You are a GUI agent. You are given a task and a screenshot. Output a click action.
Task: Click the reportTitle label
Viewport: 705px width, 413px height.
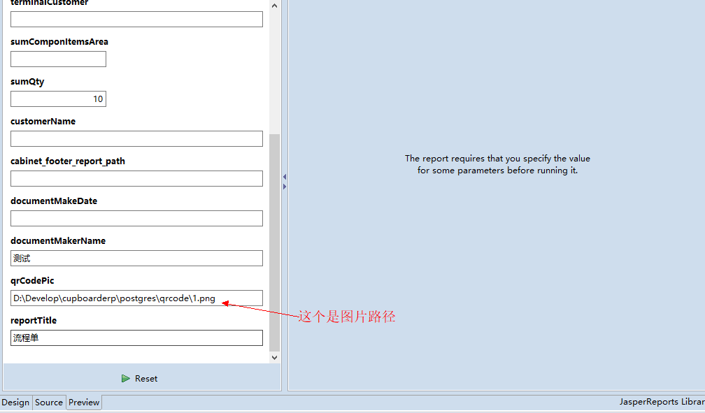[x=34, y=321]
